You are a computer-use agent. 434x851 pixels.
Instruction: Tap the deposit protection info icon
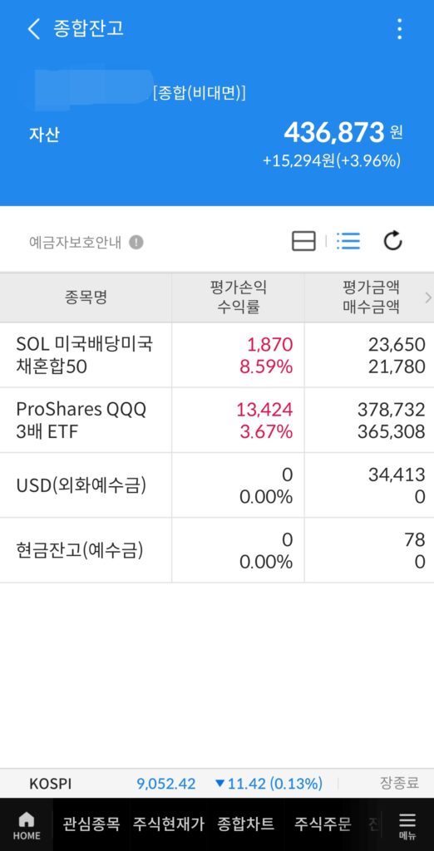click(136, 242)
